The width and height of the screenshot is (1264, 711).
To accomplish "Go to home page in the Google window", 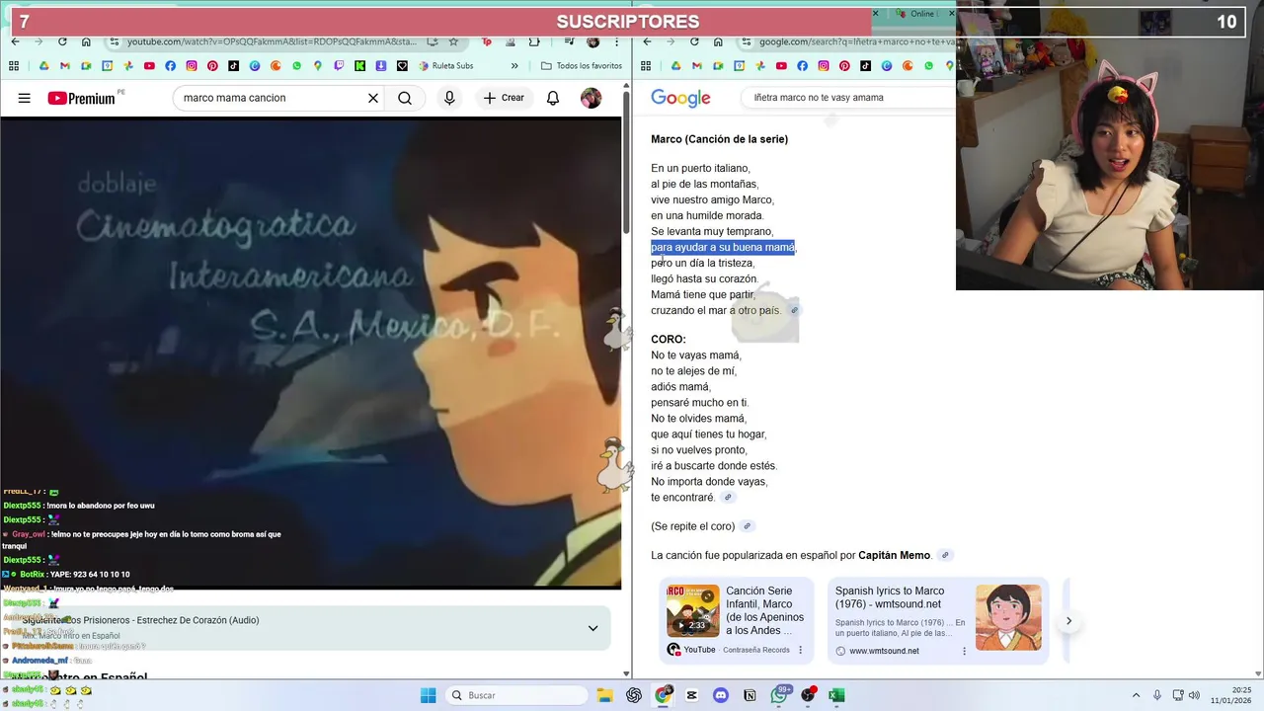I will pyautogui.click(x=718, y=41).
